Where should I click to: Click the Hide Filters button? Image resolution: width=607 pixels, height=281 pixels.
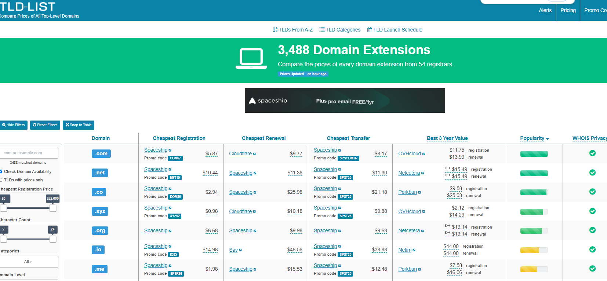[14, 125]
